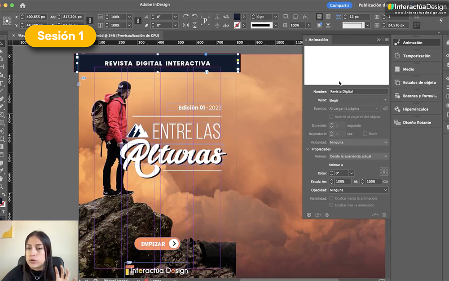Toggle the Bucle checkbox
This screenshot has width=449, height=281.
tap(365, 134)
